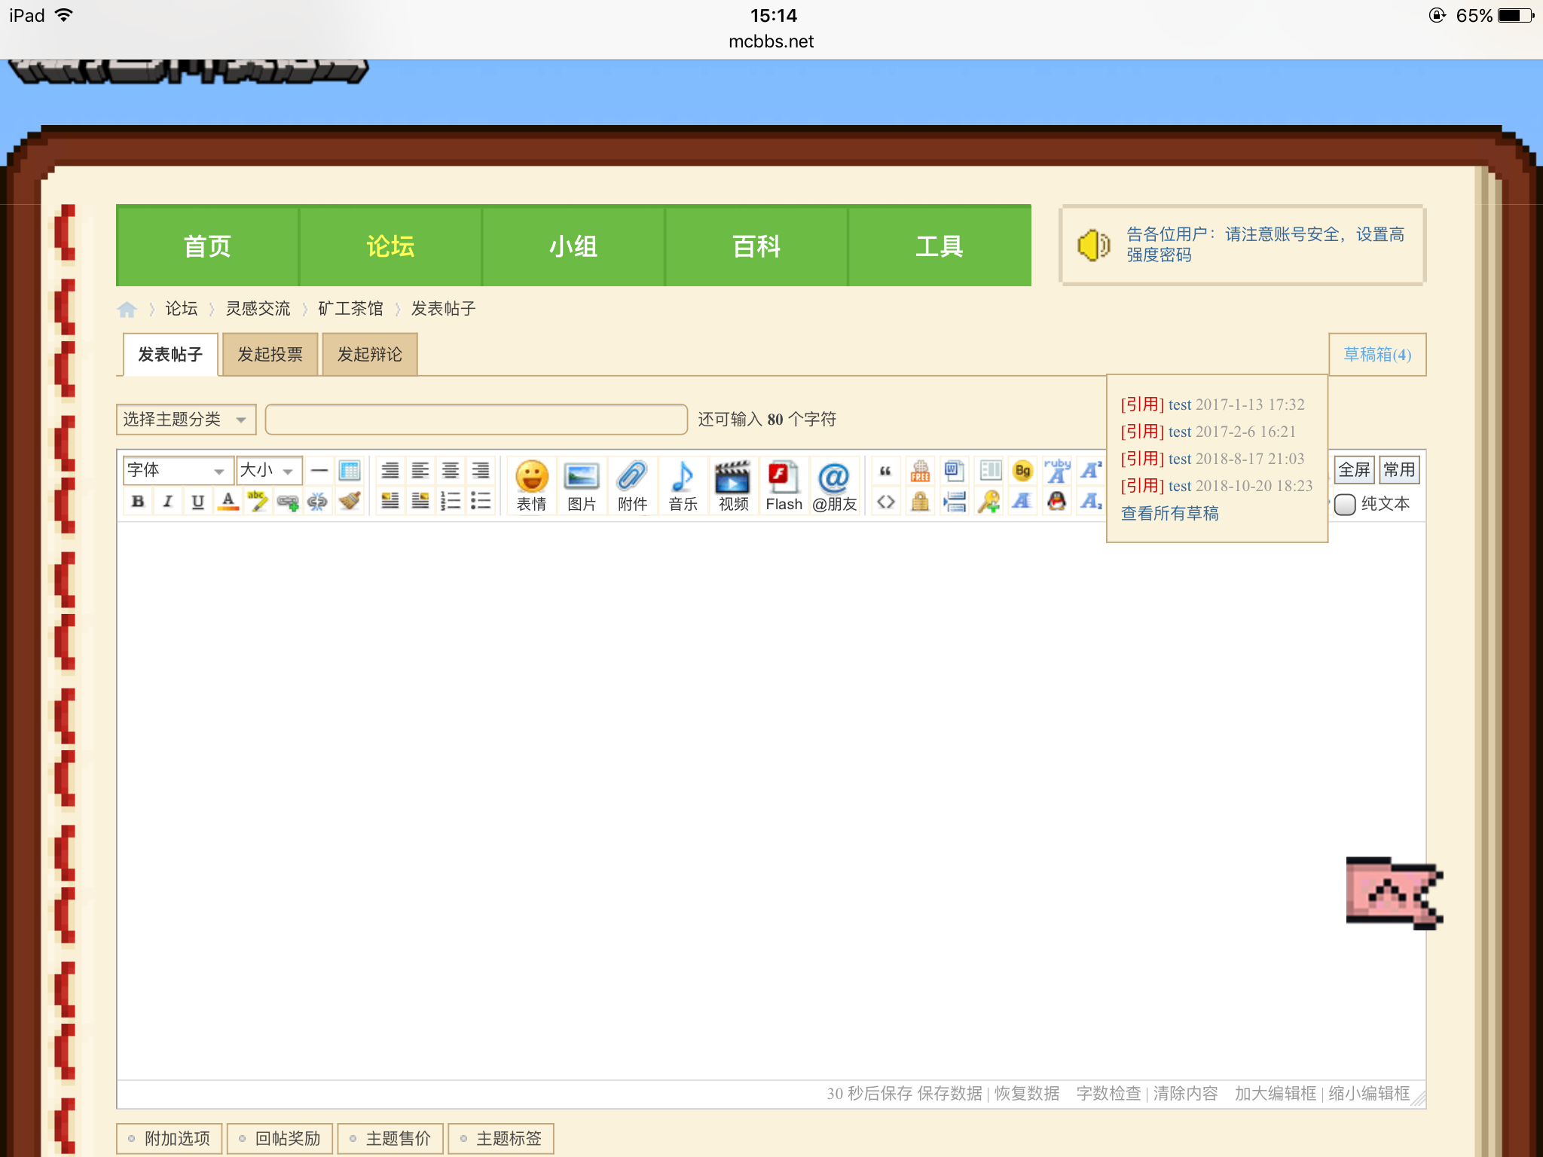This screenshot has height=1157, width=1543.
Task: Open the 选择主题分类 dropdown
Action: click(185, 420)
